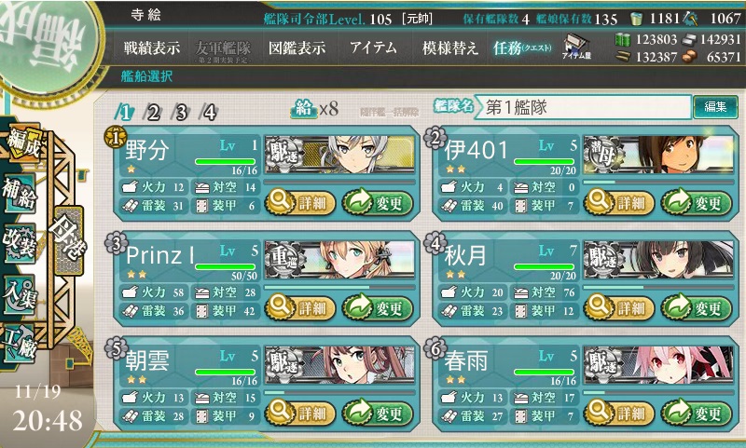
Task: Open the 編成 (Organize) sidebar icon
Action: pyautogui.click(x=22, y=144)
